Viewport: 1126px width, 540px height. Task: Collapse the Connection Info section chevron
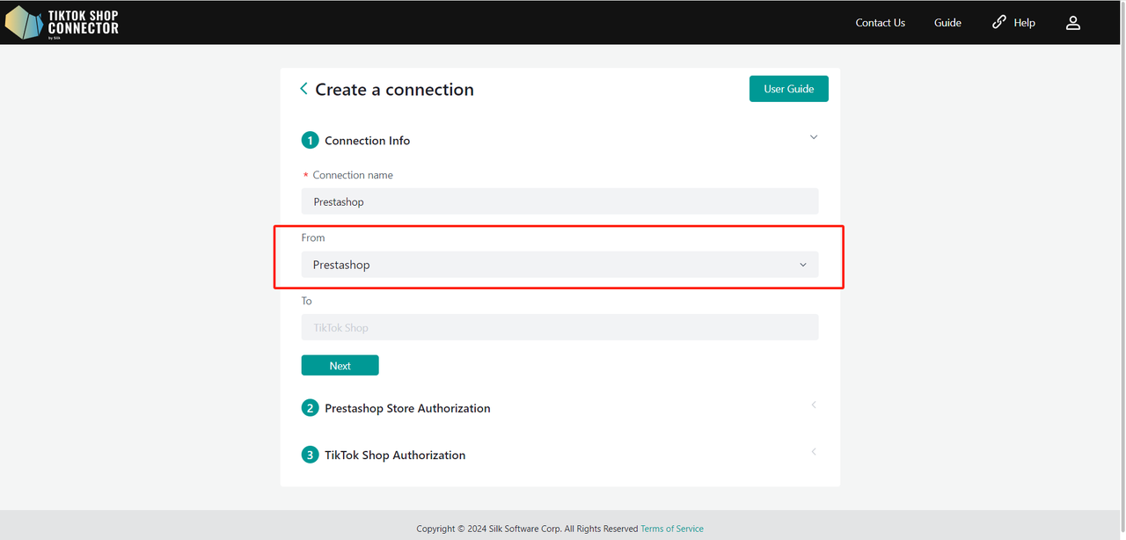pyautogui.click(x=814, y=137)
